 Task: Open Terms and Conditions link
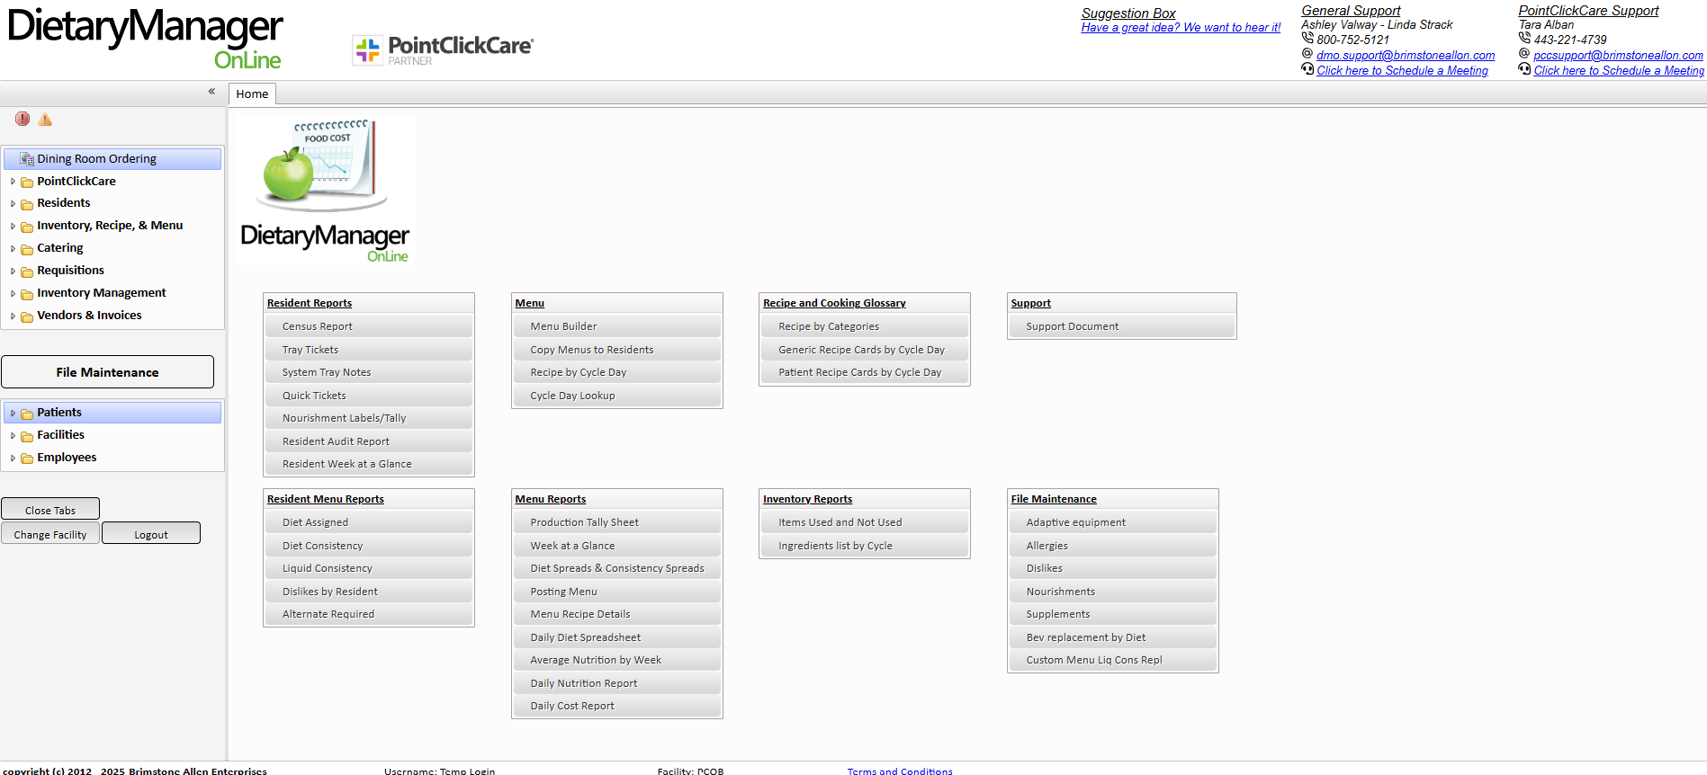(900, 771)
